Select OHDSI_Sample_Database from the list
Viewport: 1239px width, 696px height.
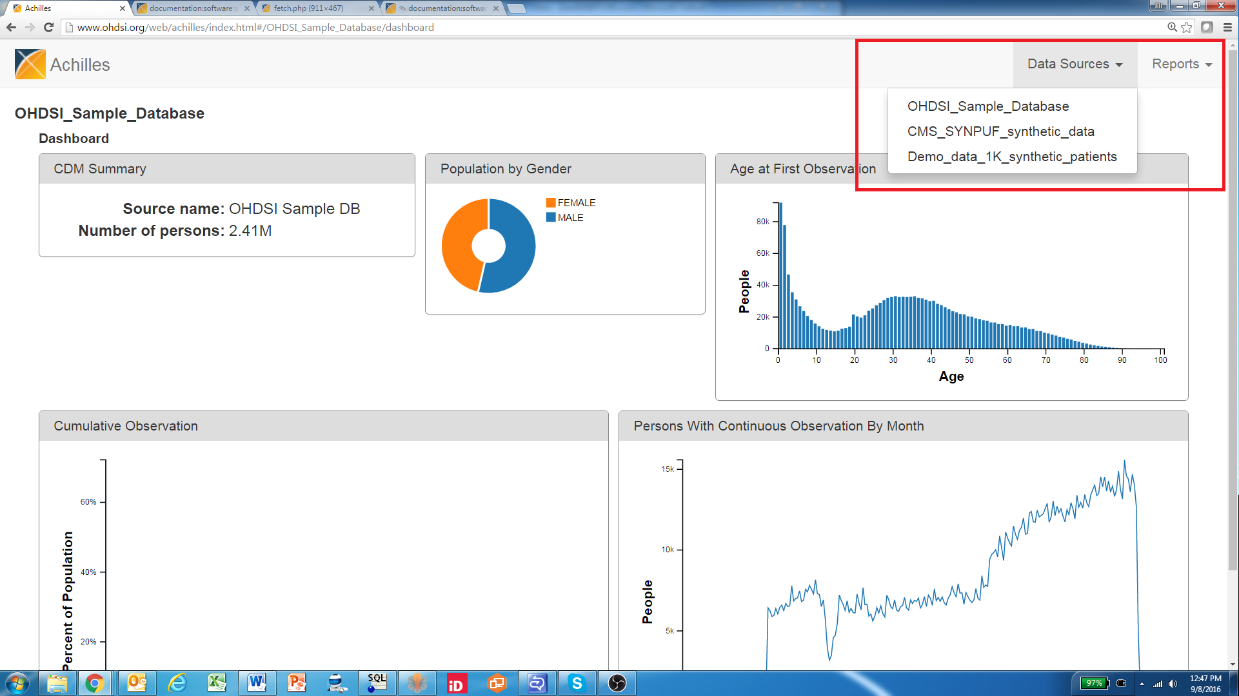point(987,106)
